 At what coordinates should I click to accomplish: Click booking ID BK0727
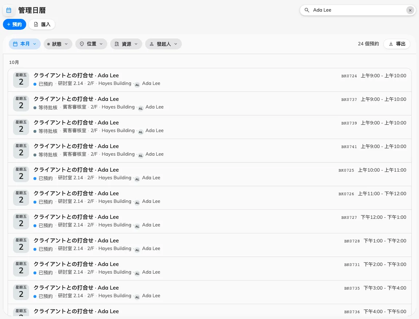(x=349, y=218)
